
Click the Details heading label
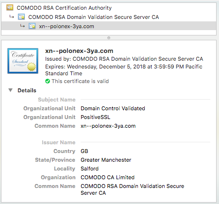pos(27,90)
